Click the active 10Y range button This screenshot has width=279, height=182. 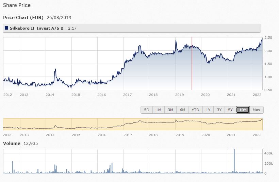click(243, 110)
